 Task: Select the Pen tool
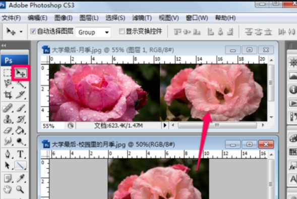point(8,154)
